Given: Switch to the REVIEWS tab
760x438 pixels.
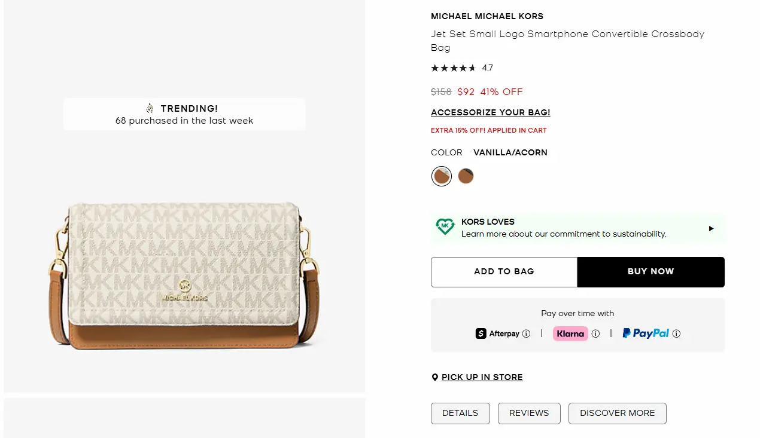Looking at the screenshot, I should point(529,413).
